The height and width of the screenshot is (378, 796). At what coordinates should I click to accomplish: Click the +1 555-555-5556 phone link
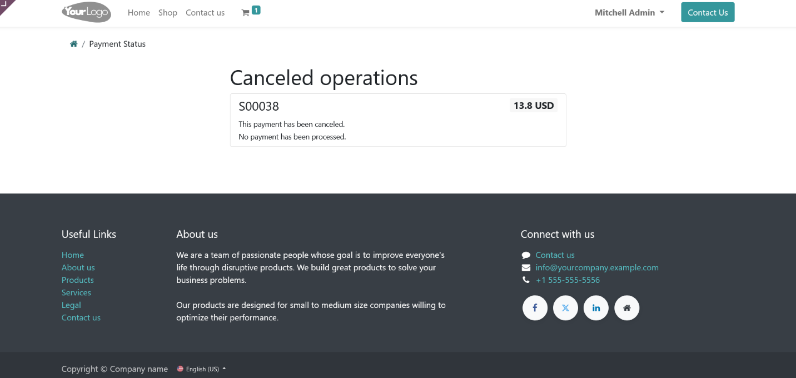(568, 280)
